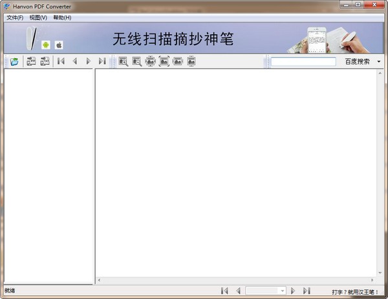Viewport: 388px width, 299px height.
Task: Click the open file folder icon
Action: coord(14,61)
